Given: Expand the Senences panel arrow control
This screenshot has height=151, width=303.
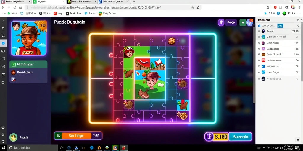Looking at the screenshot, I should [298, 26].
